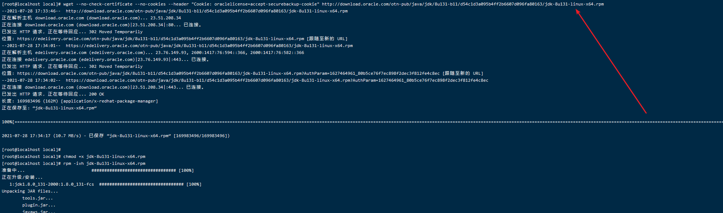This screenshot has height=213, width=723.
Task: Click the redirect URL containing AuthParam after 位置
Action: [228, 73]
